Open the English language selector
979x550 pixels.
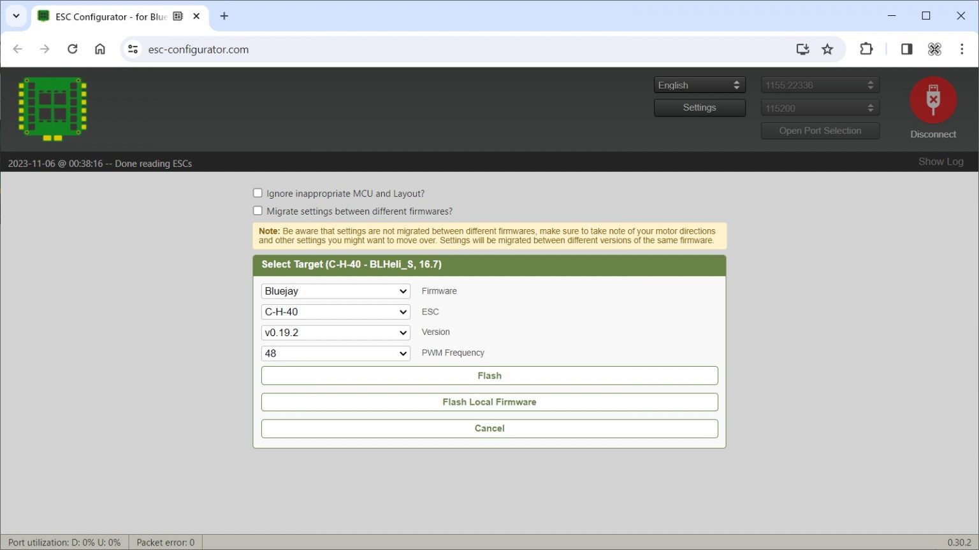click(699, 85)
